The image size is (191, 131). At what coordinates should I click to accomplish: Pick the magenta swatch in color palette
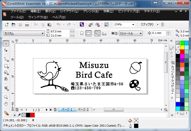(x=182, y=56)
